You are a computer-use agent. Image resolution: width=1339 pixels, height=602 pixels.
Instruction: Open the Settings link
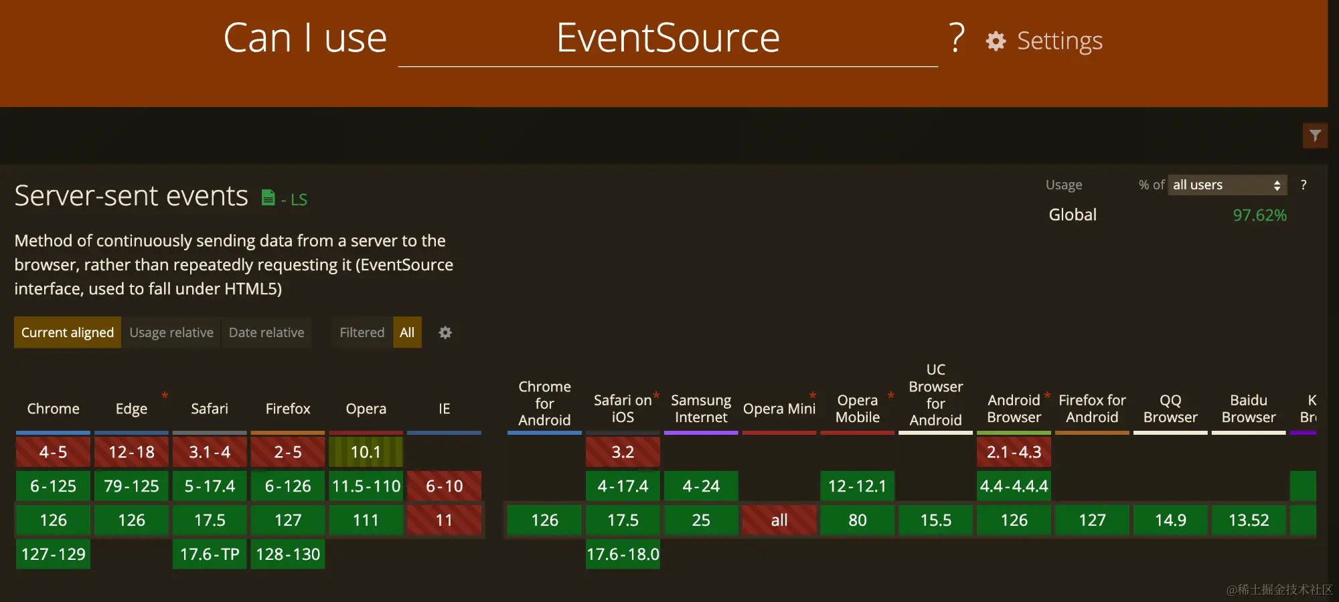[x=1060, y=41]
